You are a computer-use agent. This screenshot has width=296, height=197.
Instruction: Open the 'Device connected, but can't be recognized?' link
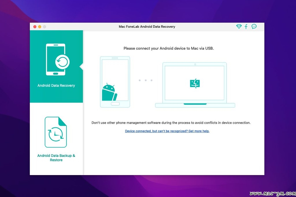(167, 131)
